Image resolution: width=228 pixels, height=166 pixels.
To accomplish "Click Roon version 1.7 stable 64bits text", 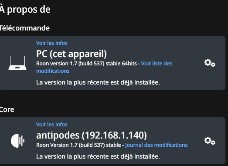I will 86,64.
